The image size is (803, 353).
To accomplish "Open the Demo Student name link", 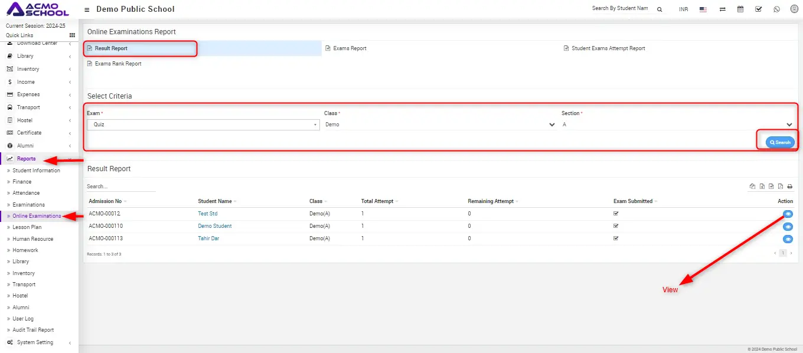I will click(x=214, y=226).
